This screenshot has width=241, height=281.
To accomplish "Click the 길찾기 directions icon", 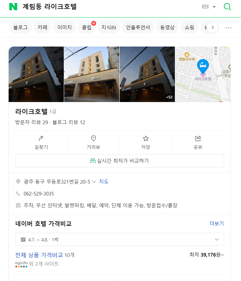I will click(x=41, y=139).
